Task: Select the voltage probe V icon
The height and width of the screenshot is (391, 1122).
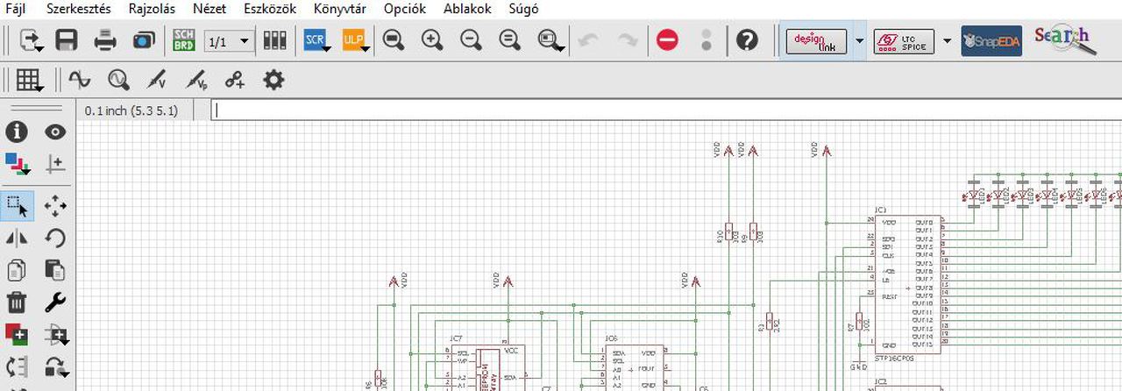Action: coord(157,81)
